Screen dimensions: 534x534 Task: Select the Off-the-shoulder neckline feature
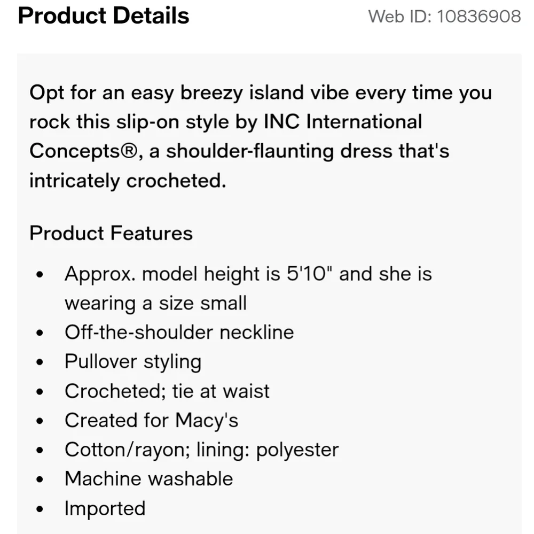179,332
